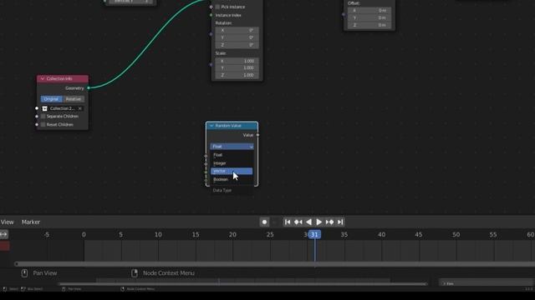Click the Collection socket on Collection Info
The image size is (535, 300).
pos(37,108)
